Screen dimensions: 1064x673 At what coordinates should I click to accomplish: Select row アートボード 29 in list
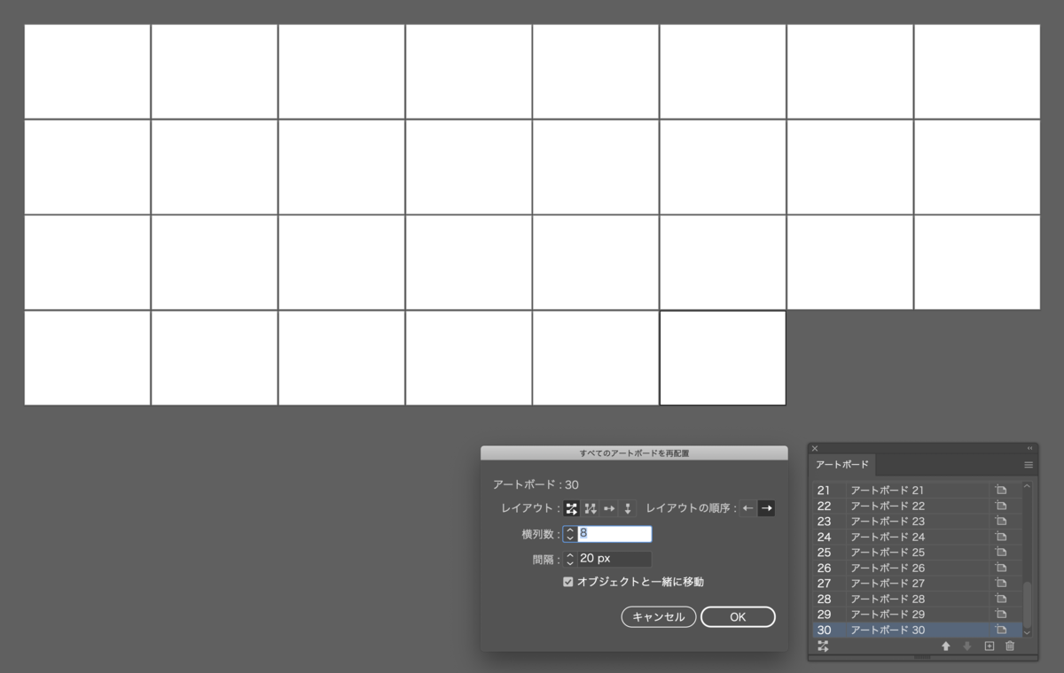point(917,614)
